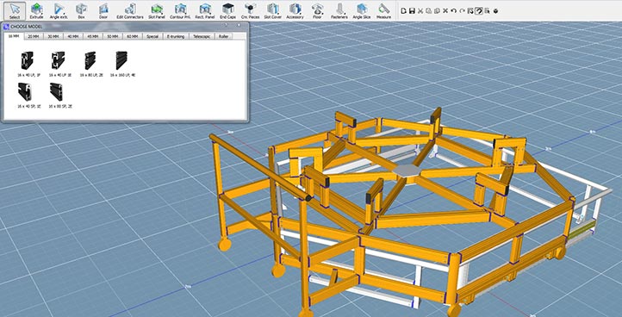The height and width of the screenshot is (317, 622).
Task: Pick the 16 x 40 SP profile
Action: point(28,96)
